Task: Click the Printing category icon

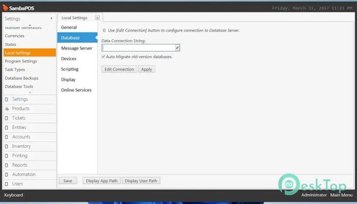Action: coord(7,156)
